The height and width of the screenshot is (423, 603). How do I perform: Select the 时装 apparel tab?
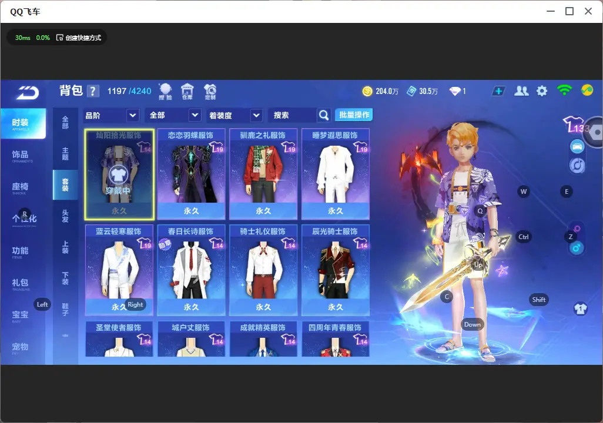point(23,123)
